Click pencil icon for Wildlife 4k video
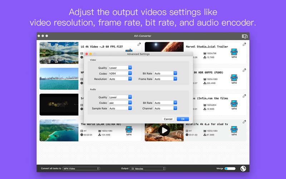Viewport: 286px width, 179px height. click(244, 122)
